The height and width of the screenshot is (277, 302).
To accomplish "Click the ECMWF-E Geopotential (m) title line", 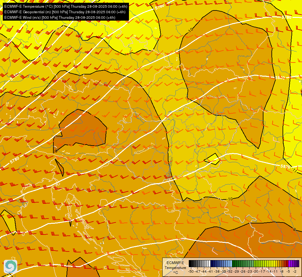I will point(65,12).
